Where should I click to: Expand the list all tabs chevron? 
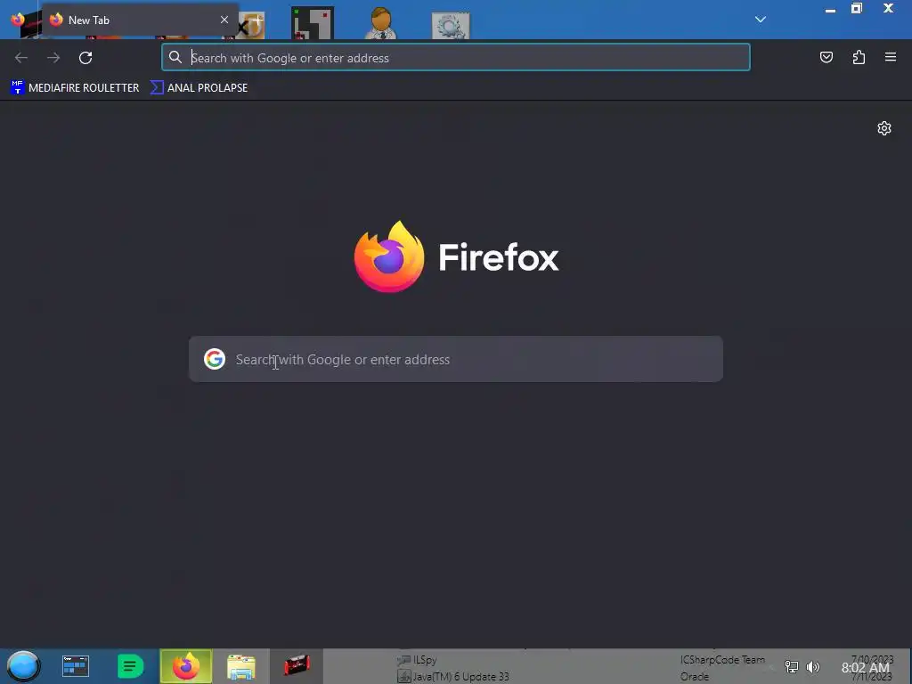click(761, 20)
